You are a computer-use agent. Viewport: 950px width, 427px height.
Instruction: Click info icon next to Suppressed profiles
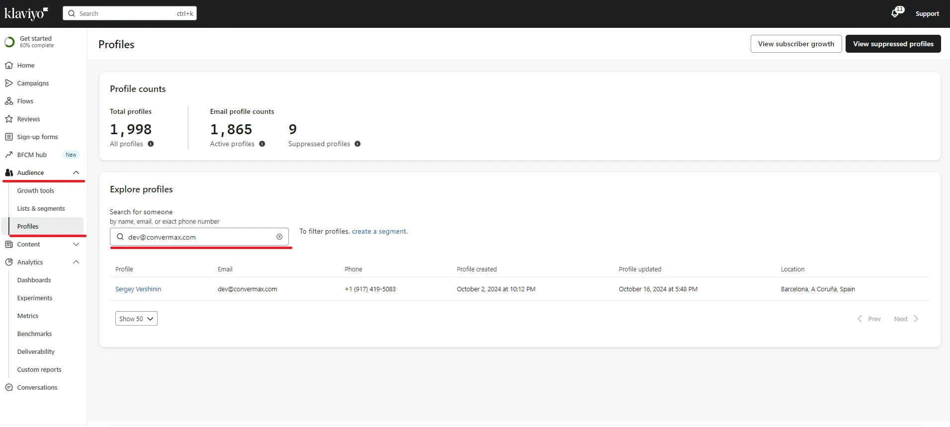(x=357, y=144)
